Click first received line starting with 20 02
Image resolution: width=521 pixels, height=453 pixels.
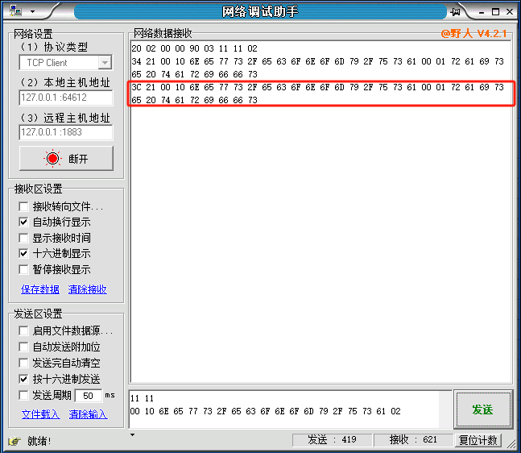(x=194, y=48)
